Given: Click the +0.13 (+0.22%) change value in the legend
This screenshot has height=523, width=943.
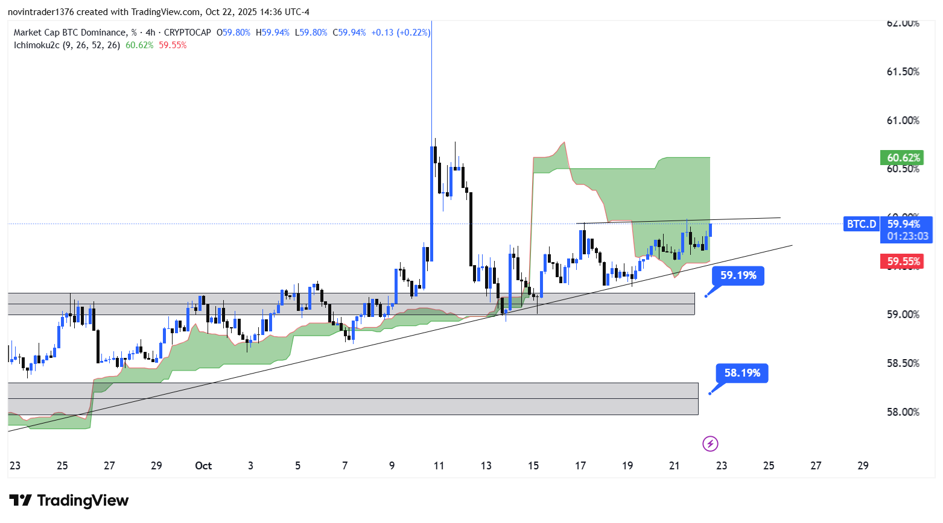Looking at the screenshot, I should click(x=401, y=33).
